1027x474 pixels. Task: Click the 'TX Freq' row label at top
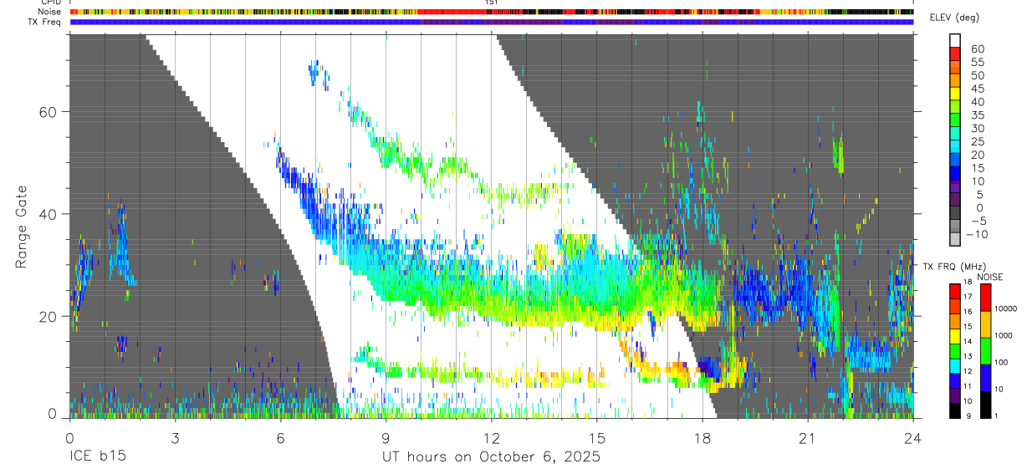pyautogui.click(x=46, y=22)
